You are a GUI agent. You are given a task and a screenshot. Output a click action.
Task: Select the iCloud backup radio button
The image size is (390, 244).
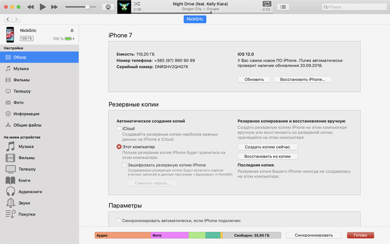119,129
